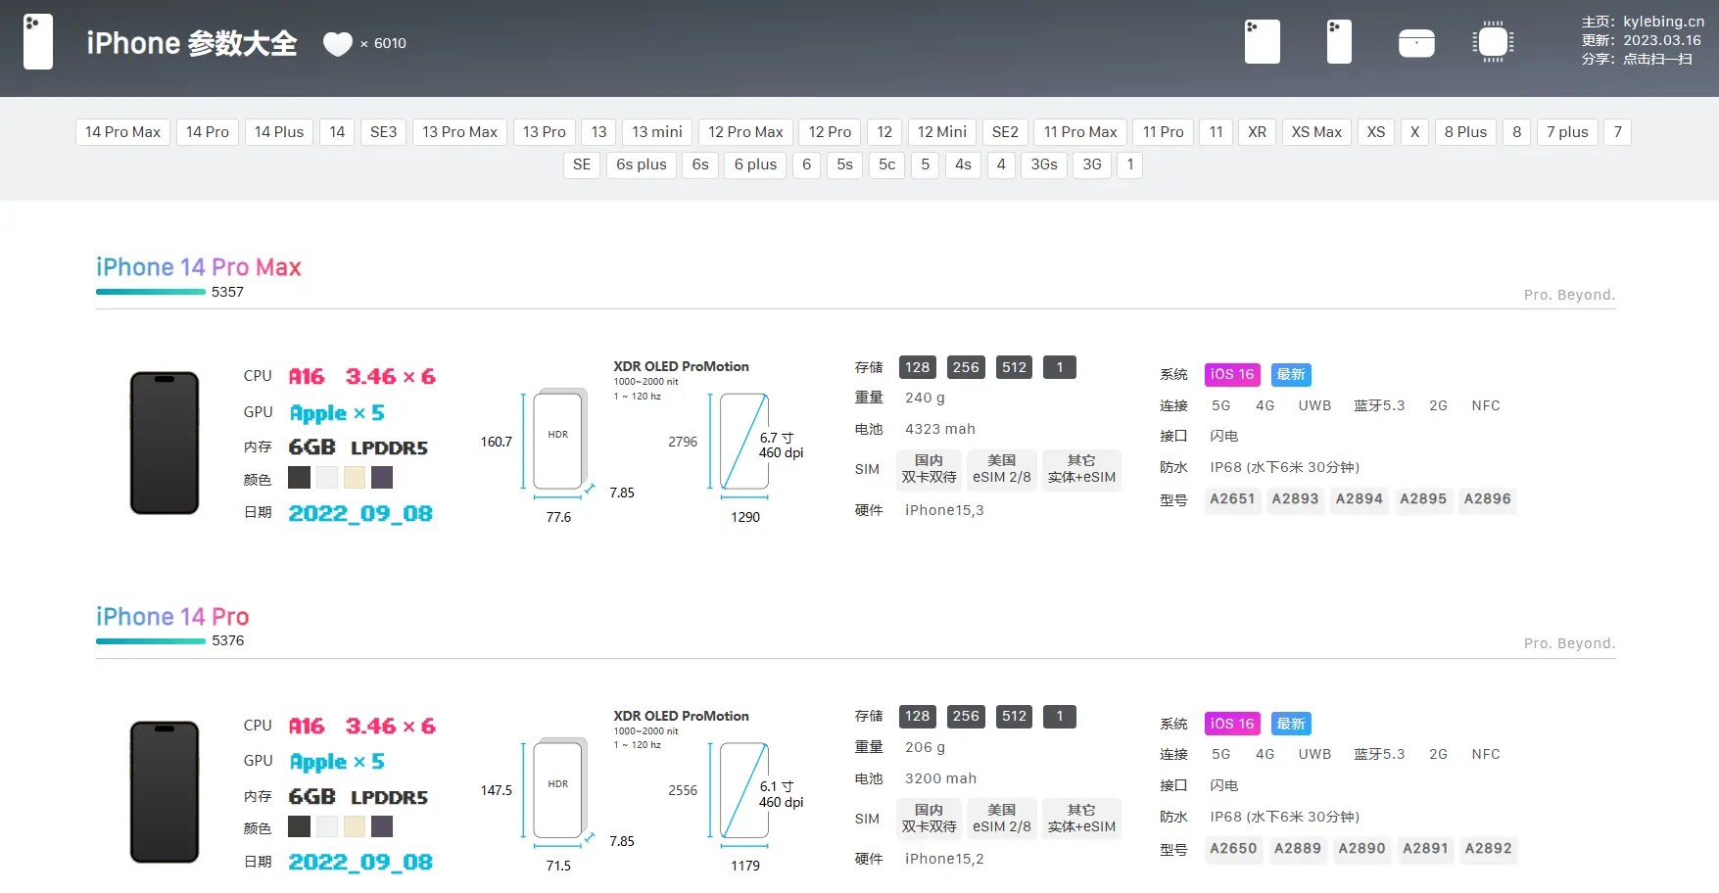Click the iPhone 14 Pro Max phone image
1719x893 pixels.
pyautogui.click(x=165, y=443)
